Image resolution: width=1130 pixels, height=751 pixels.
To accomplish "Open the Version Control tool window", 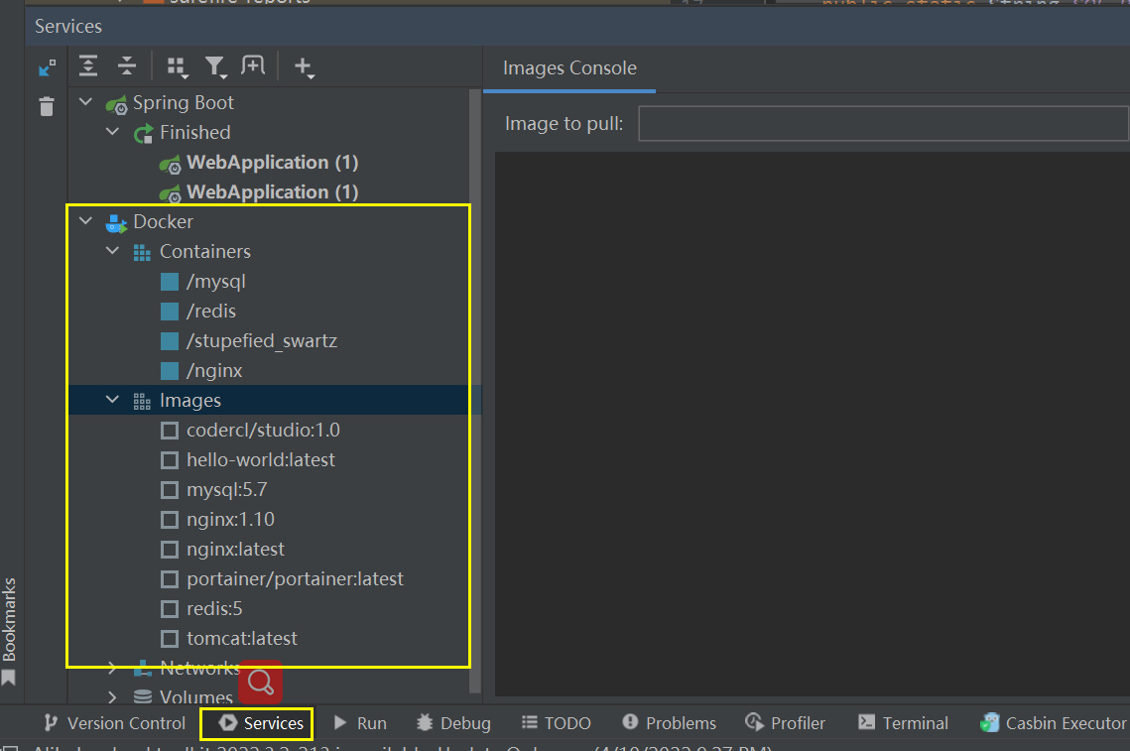I will click(x=114, y=723).
